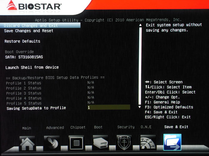Open the Main home icon

[x=27, y=144]
